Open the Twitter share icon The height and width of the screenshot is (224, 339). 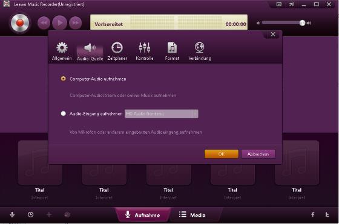pyautogui.click(x=327, y=214)
